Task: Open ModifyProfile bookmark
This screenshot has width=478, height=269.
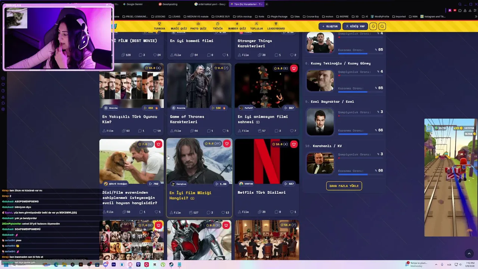Action: (380, 16)
